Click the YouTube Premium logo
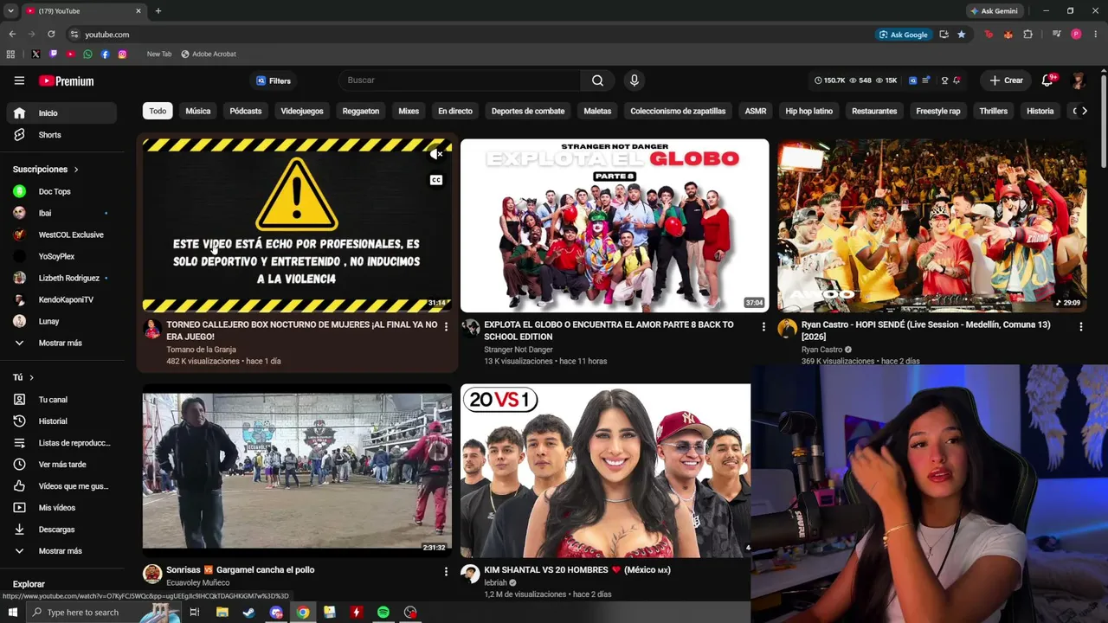 tap(66, 80)
